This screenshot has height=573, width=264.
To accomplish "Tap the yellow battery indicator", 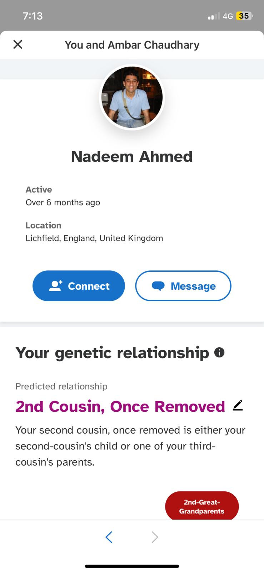I will point(244,16).
